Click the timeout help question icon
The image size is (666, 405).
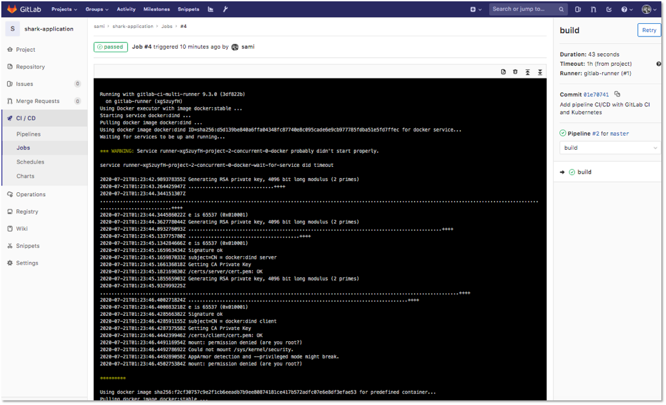pos(659,64)
